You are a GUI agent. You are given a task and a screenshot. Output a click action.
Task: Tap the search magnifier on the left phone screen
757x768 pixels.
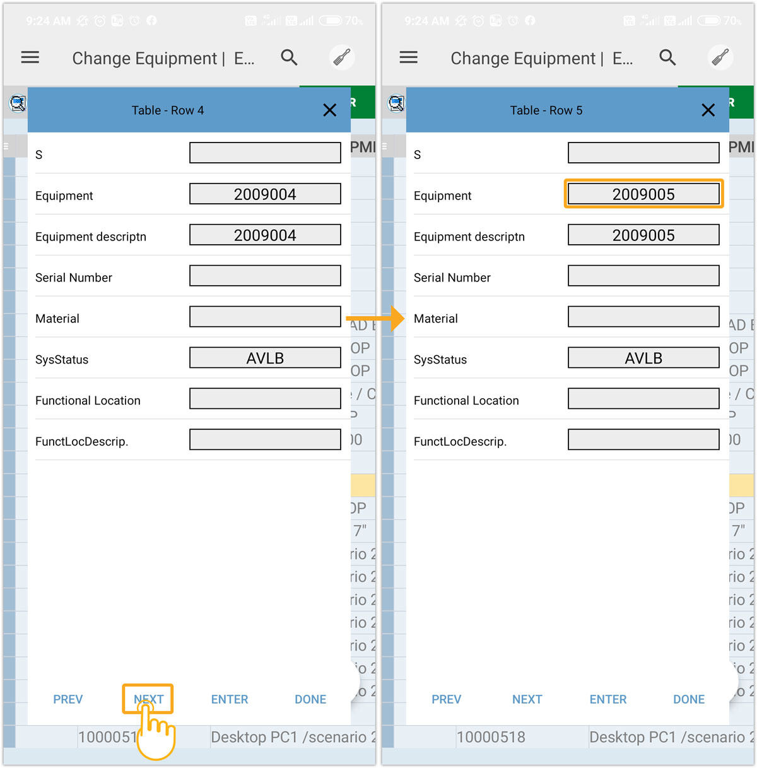(x=289, y=58)
